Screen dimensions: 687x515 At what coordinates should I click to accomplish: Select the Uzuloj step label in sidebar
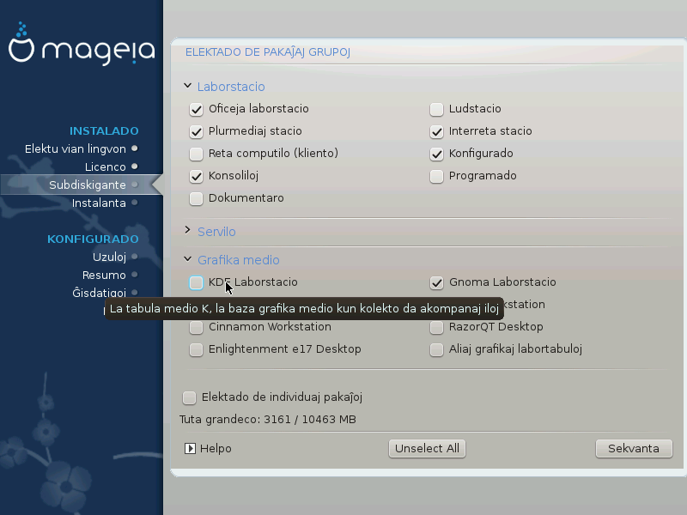109,257
